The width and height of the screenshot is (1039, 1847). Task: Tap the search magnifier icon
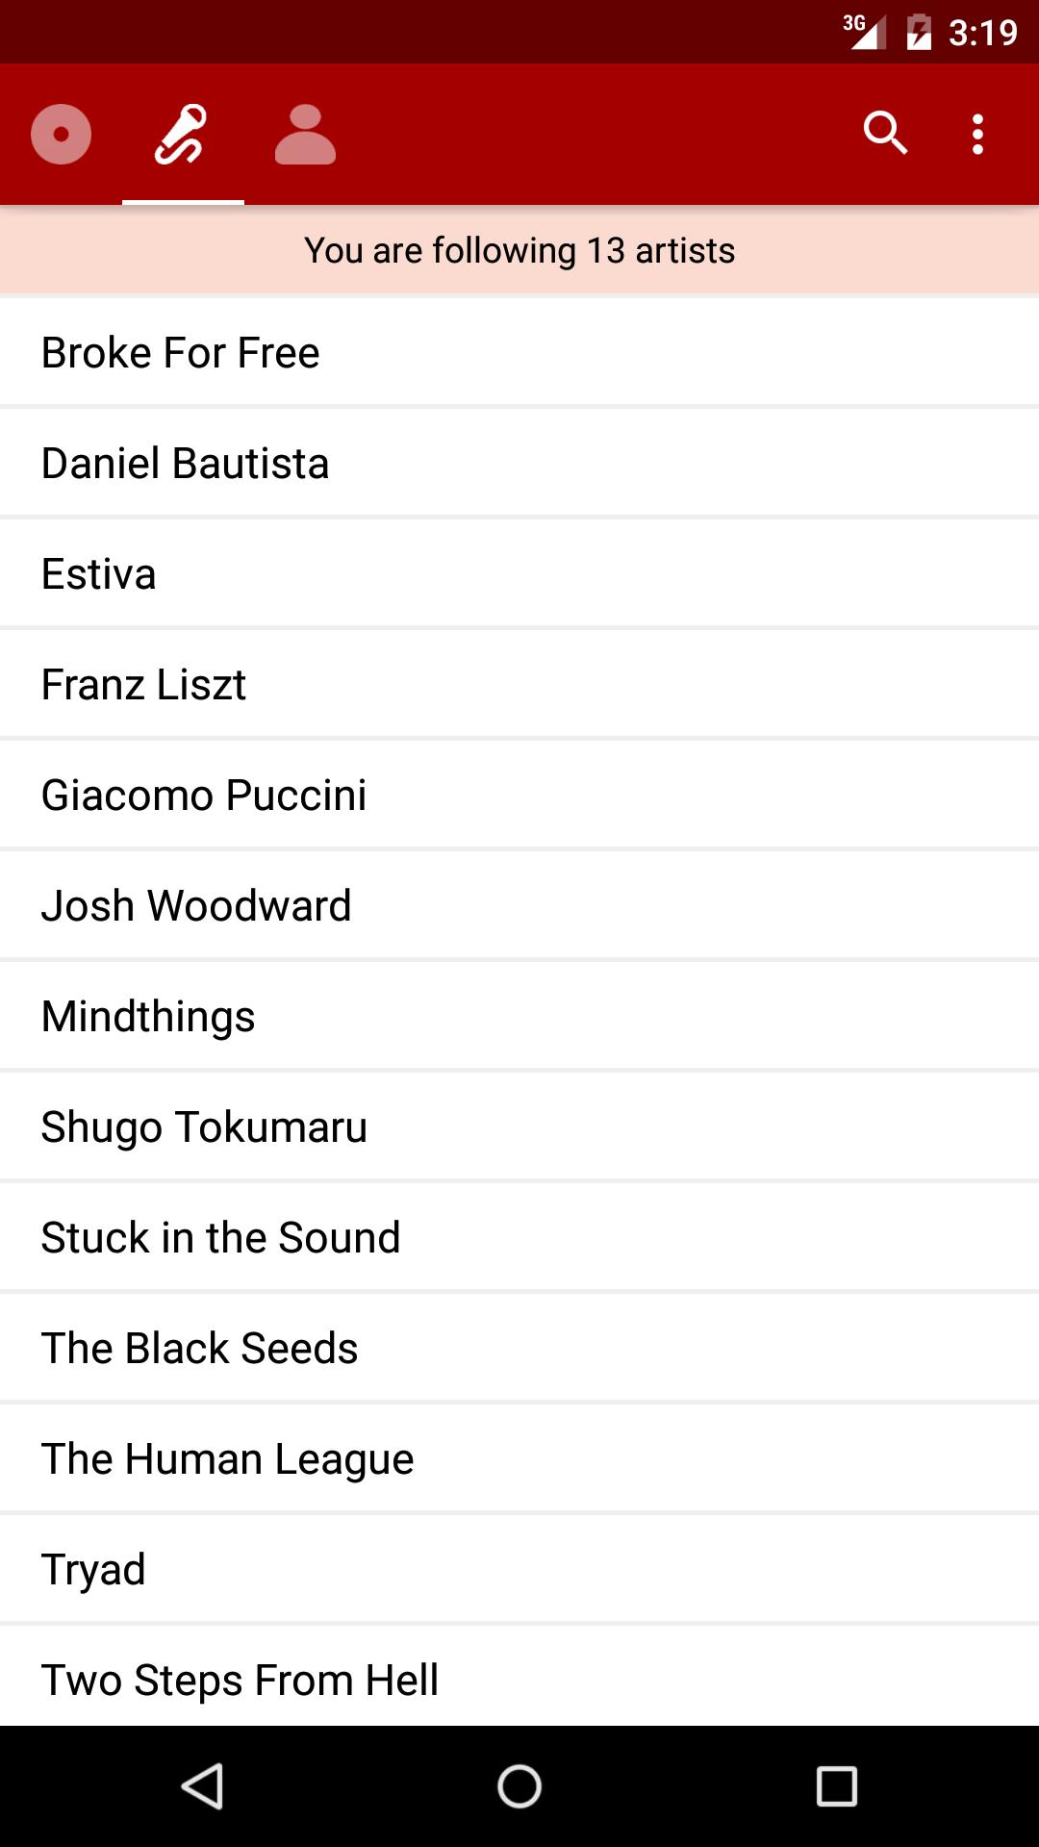tap(885, 134)
